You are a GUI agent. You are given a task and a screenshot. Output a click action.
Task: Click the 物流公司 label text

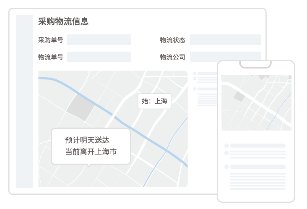[x=172, y=57]
